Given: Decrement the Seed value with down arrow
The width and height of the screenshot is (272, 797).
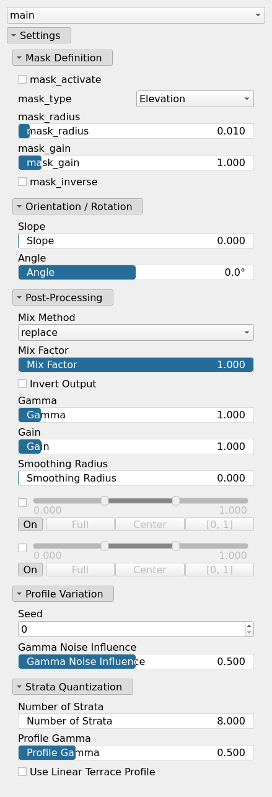Looking at the screenshot, I should point(249,633).
